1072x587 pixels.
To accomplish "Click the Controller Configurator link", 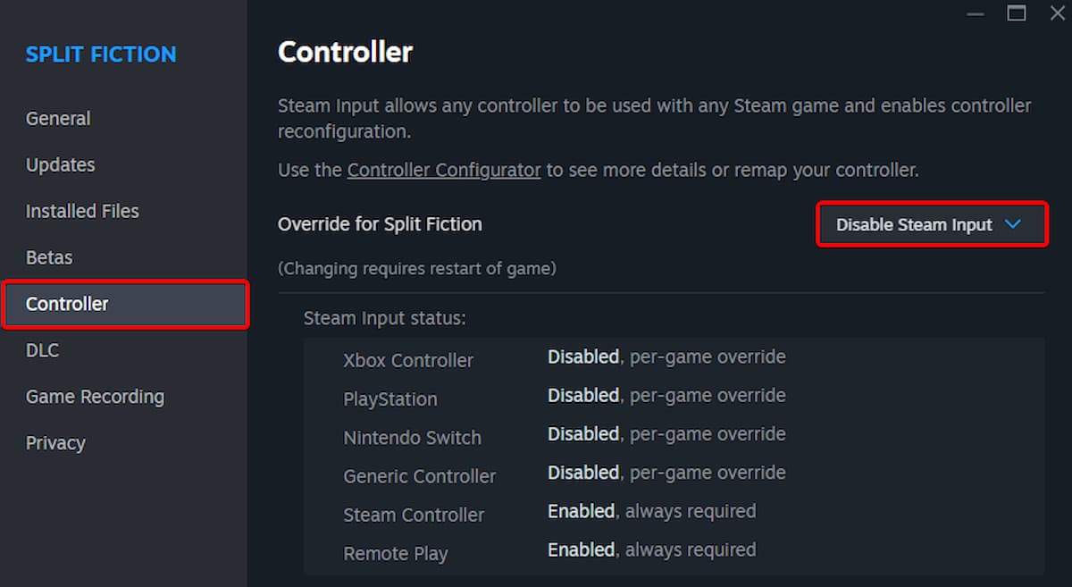I will 444,170.
